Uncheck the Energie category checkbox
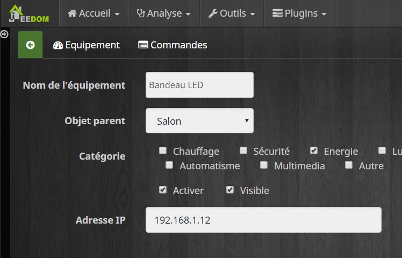 click(x=314, y=150)
